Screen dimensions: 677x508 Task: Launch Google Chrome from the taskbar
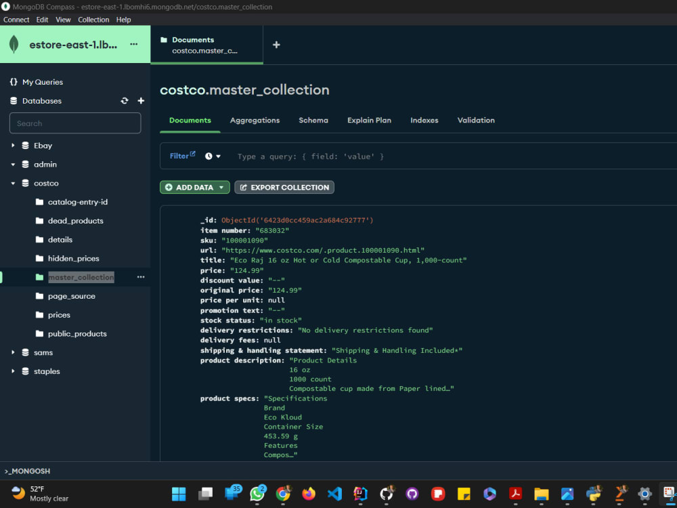(283, 493)
